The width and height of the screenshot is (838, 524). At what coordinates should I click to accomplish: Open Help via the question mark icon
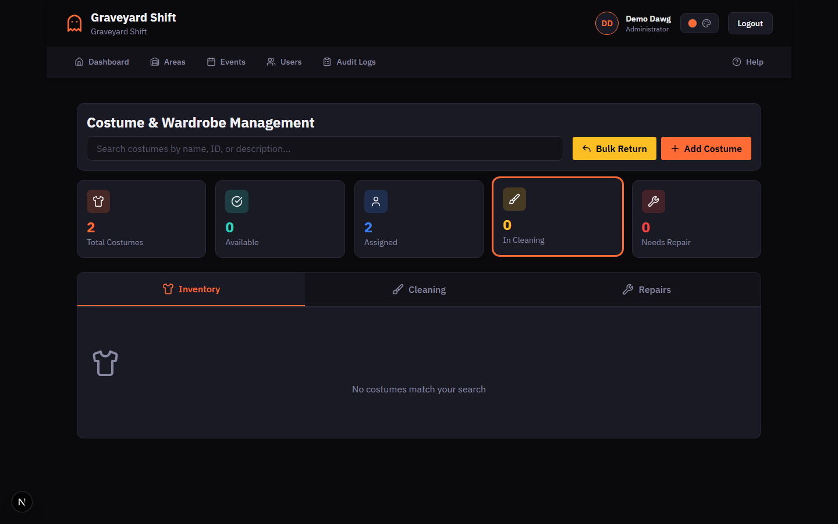(x=737, y=61)
